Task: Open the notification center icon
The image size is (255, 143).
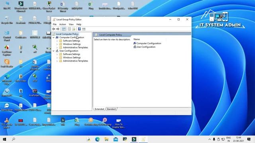Action: click(x=249, y=139)
